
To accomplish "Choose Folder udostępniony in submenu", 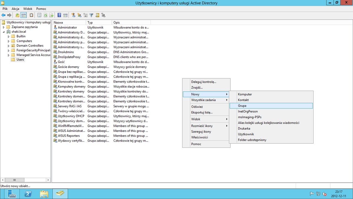I will pyautogui.click(x=271, y=140).
